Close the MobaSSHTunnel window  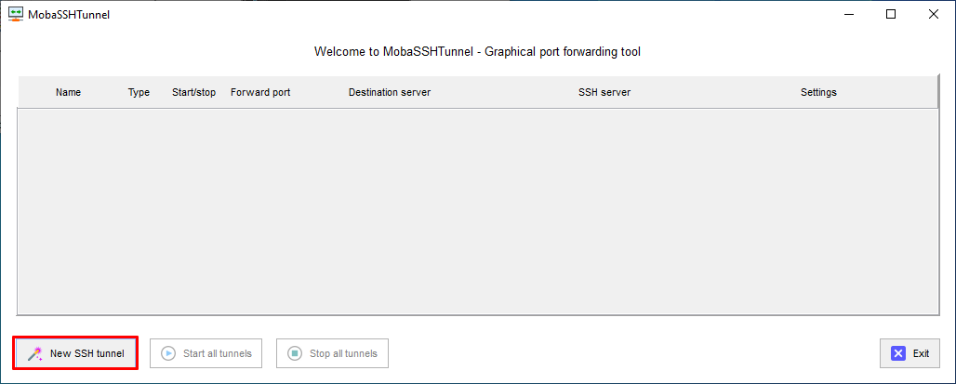934,14
